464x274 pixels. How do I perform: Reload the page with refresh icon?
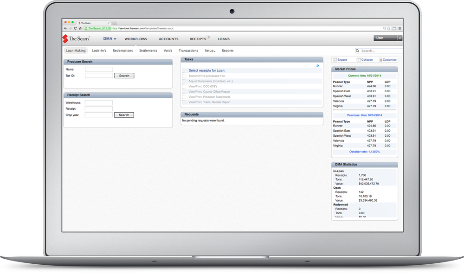coord(75,28)
